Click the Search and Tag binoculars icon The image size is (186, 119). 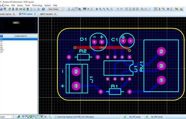(x=168, y=9)
